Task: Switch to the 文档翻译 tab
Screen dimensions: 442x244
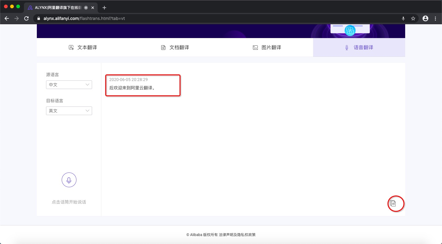Action: pos(175,48)
